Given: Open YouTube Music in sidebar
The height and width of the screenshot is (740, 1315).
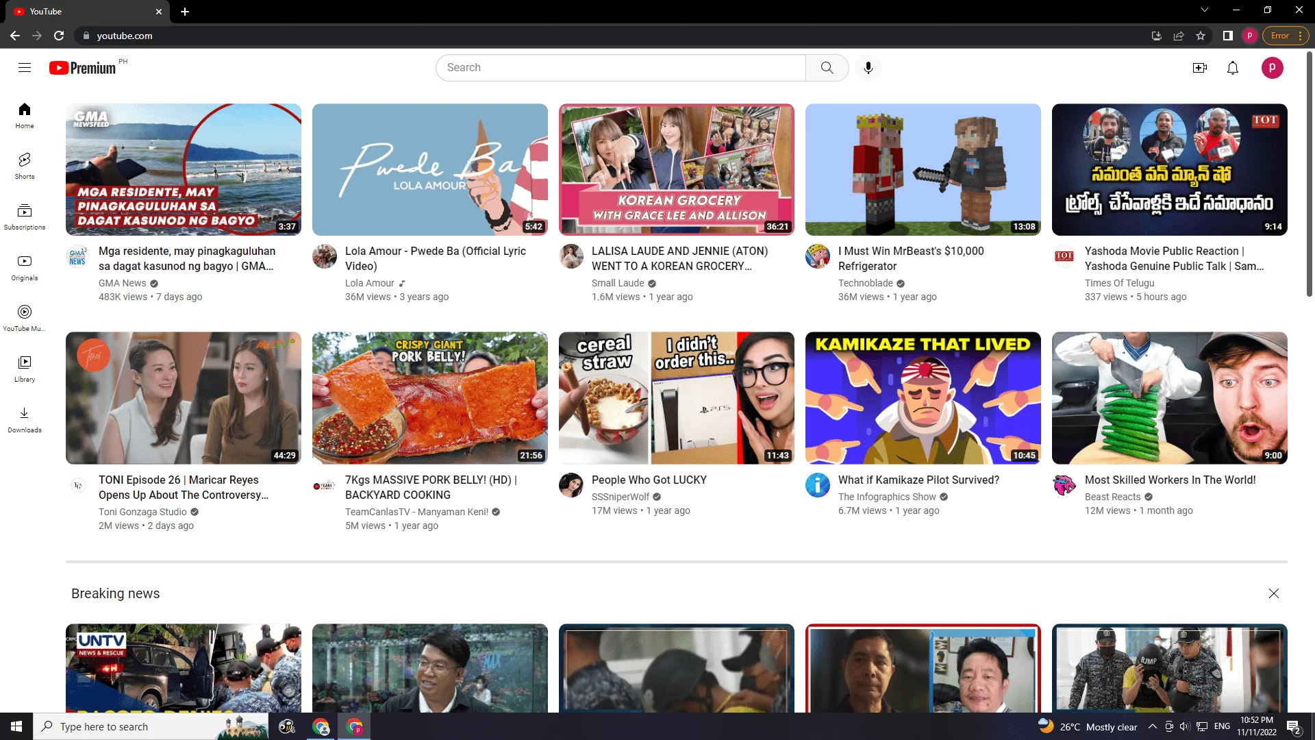Looking at the screenshot, I should [x=25, y=319].
